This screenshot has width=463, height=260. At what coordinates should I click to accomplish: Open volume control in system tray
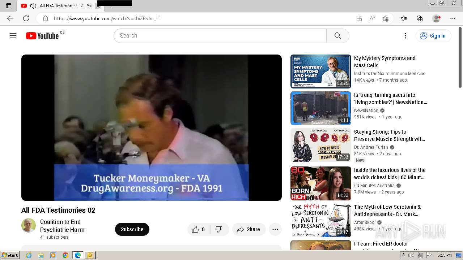pos(411,255)
